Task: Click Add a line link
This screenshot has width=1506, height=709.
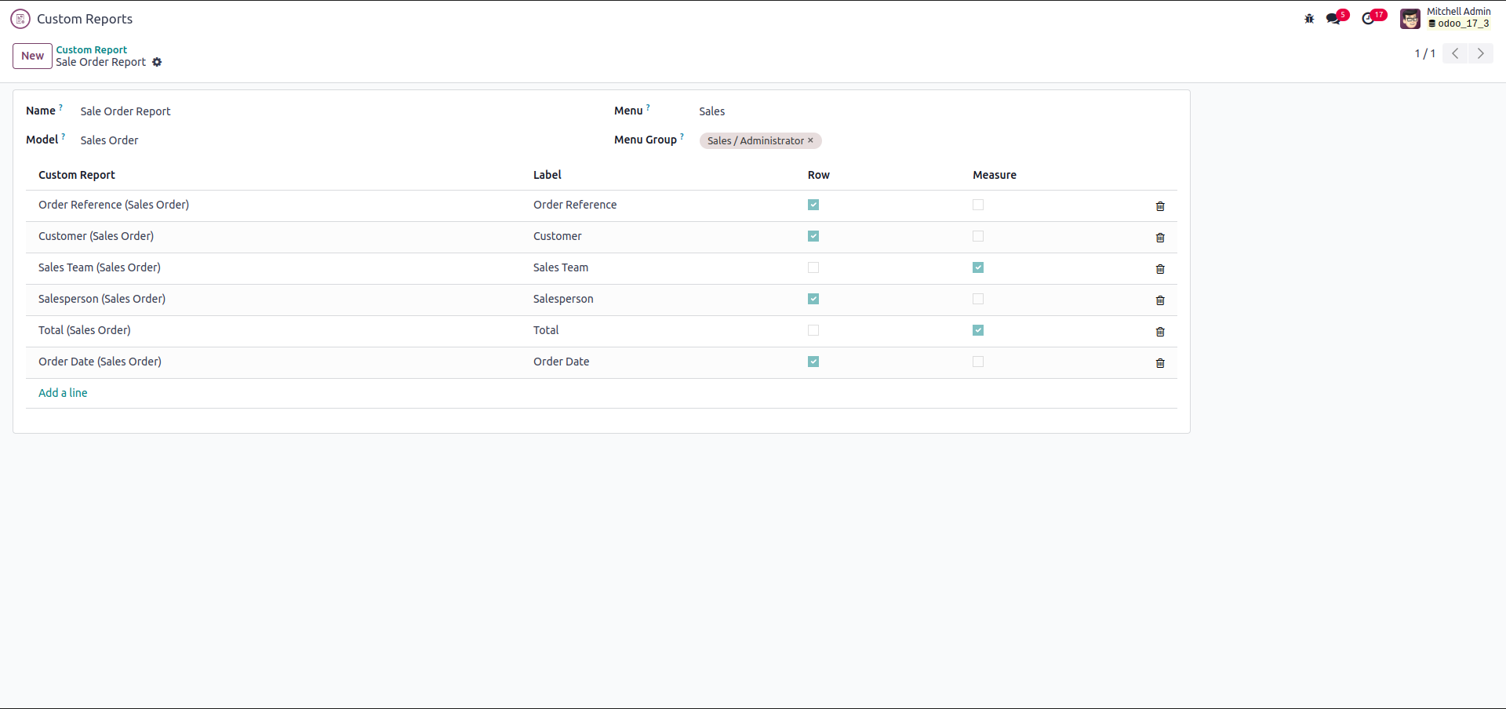Action: point(63,393)
